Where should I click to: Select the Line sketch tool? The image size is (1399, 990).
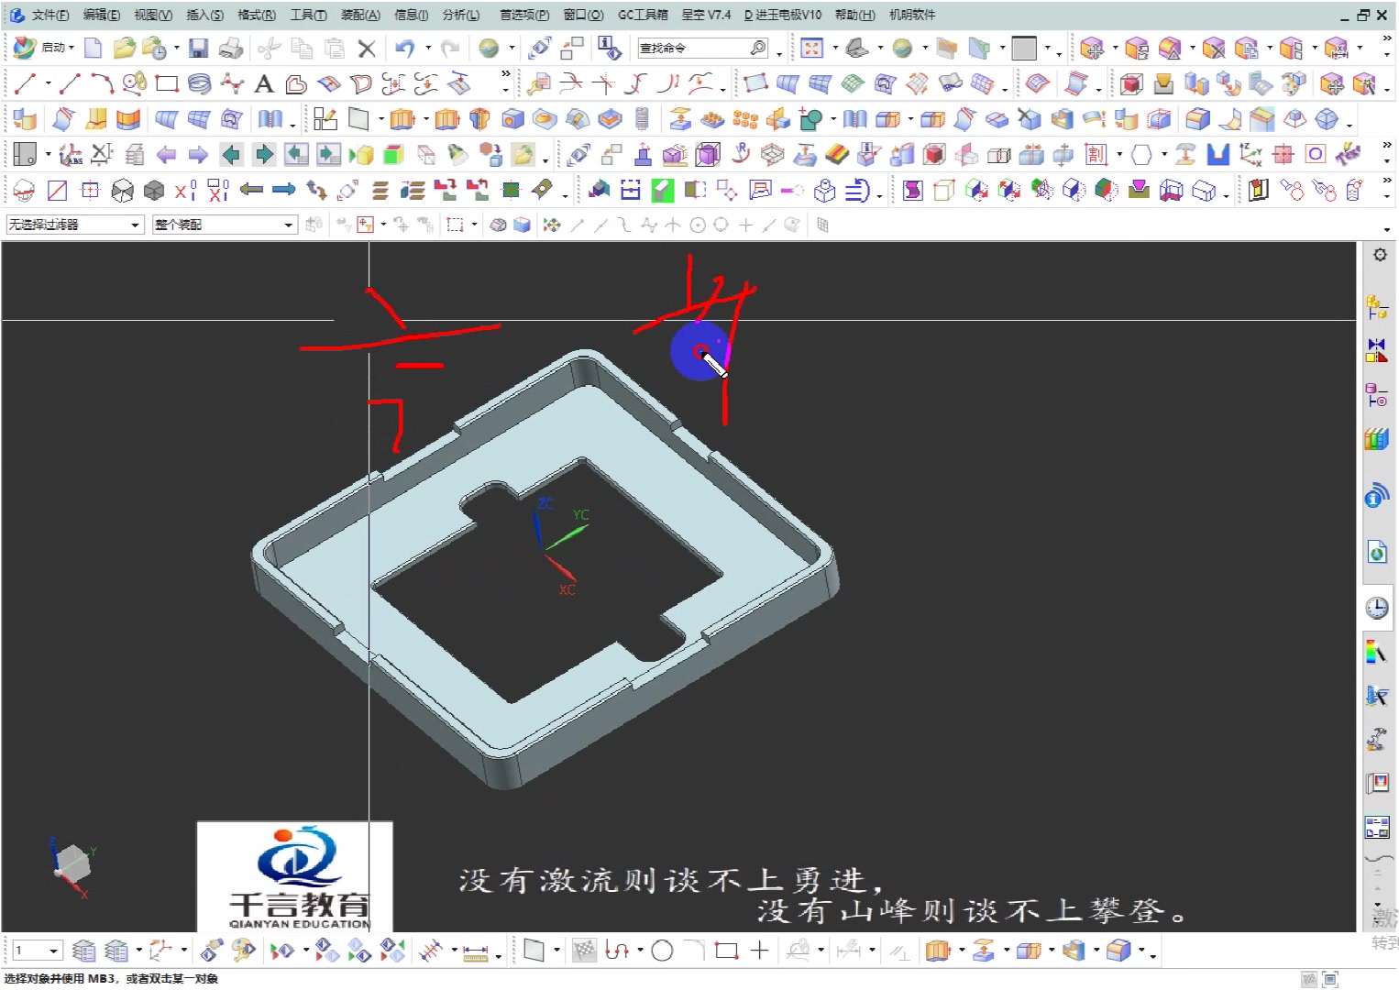[x=23, y=83]
